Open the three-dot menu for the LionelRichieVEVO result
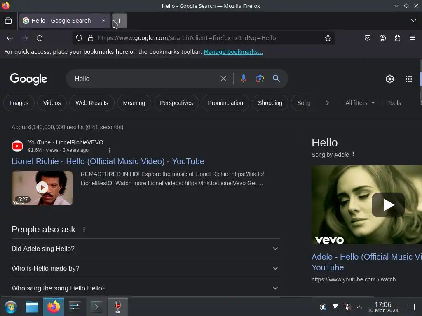The height and width of the screenshot is (316, 422). [110, 150]
